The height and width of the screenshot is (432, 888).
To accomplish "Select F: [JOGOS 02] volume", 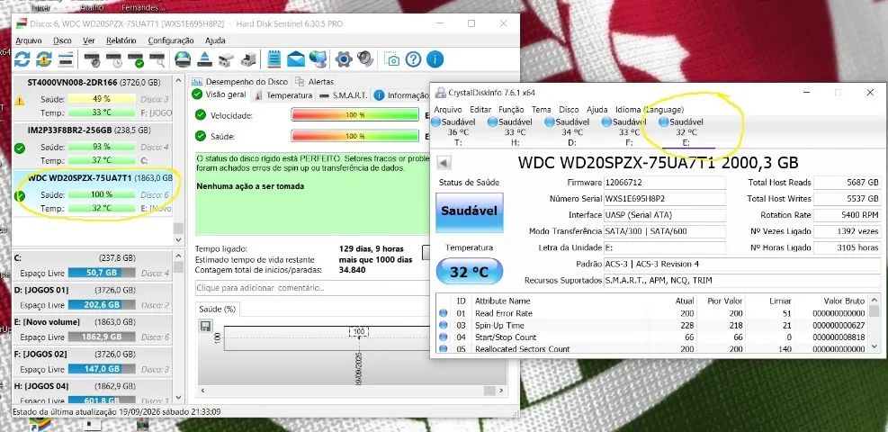I will pos(93,361).
